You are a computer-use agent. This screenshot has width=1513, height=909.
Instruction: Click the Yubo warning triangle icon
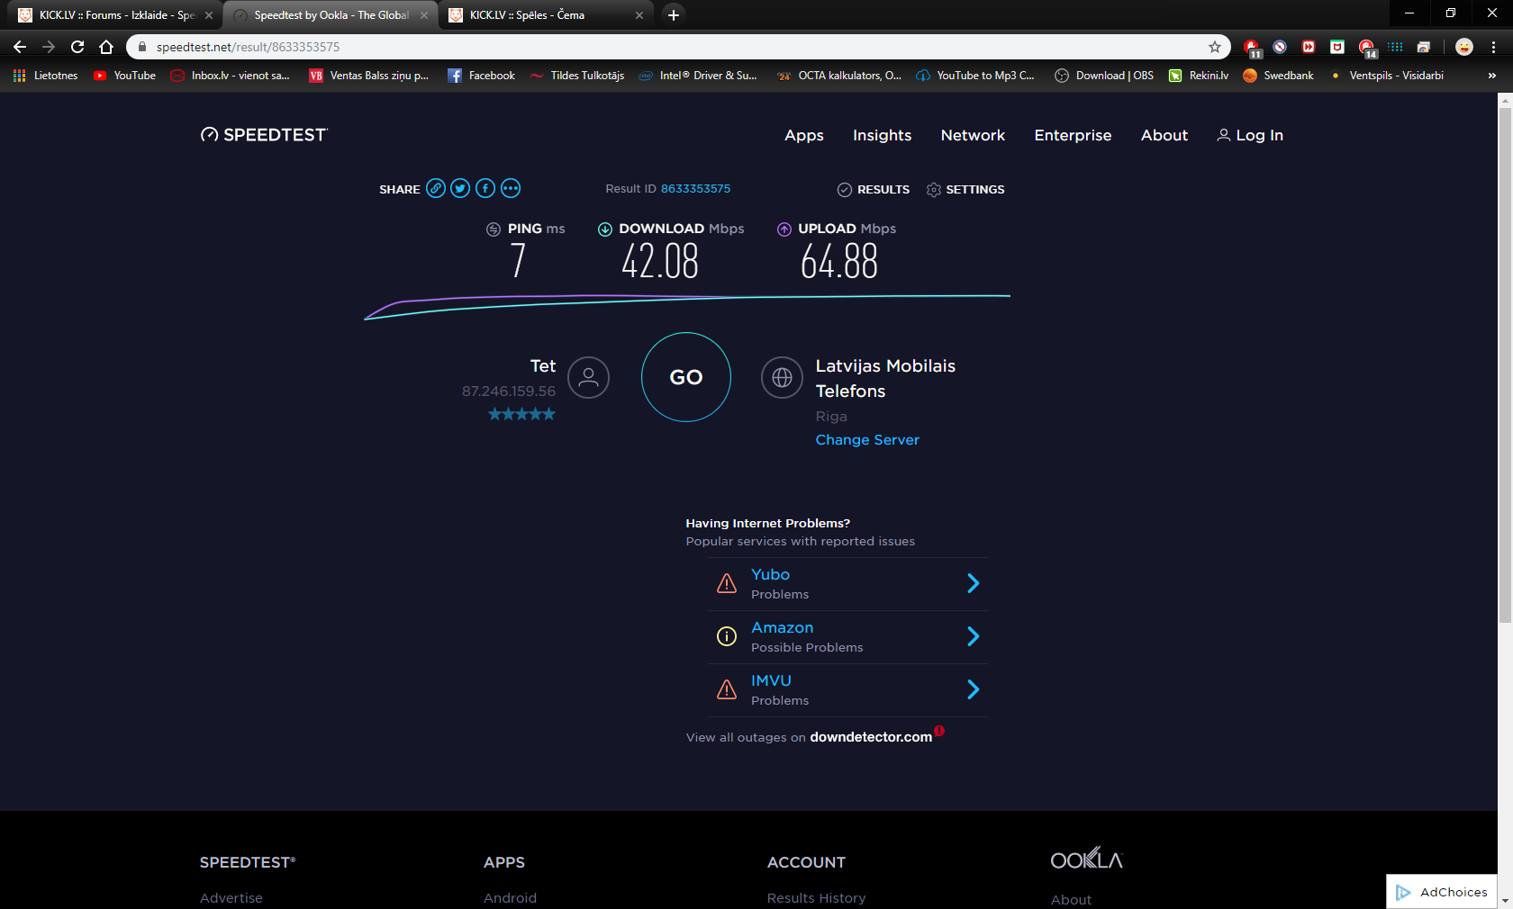point(727,584)
